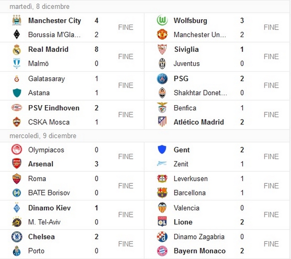Select the Atlético Madrid striped crest

pos(162,122)
